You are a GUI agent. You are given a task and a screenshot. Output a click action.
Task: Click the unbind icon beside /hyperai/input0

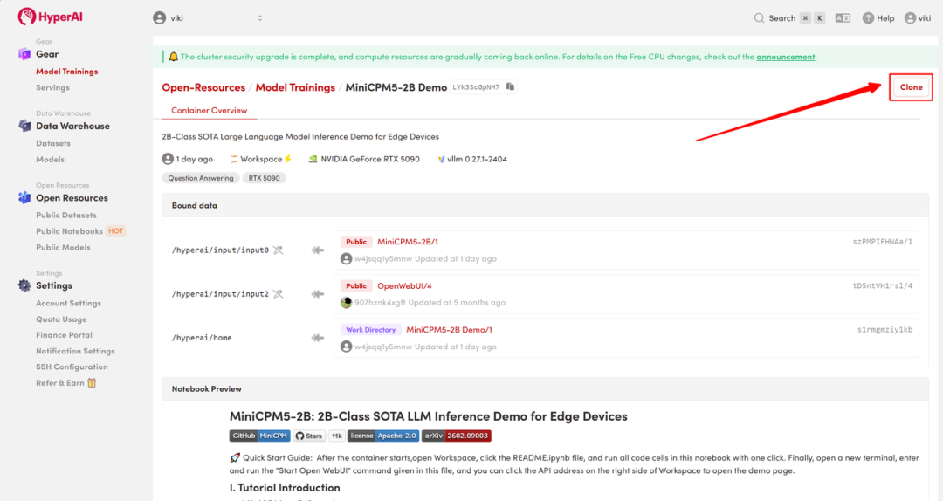tap(278, 250)
